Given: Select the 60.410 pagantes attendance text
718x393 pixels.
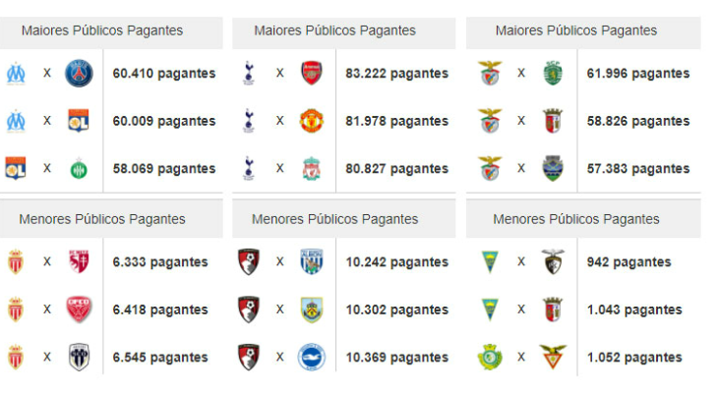Looking at the screenshot, I should click(x=164, y=74).
